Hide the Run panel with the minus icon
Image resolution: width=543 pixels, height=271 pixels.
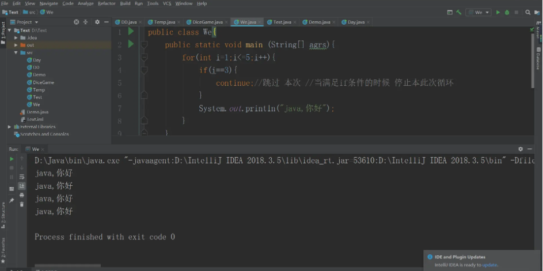coord(530,149)
